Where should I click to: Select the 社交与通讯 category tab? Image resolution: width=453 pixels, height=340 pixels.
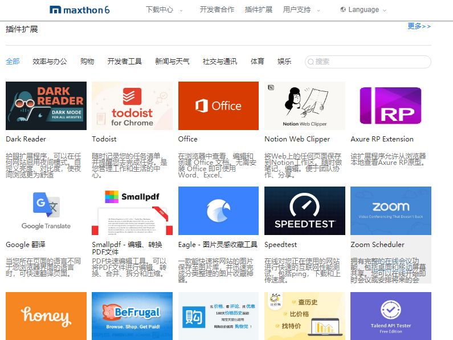[x=220, y=61]
